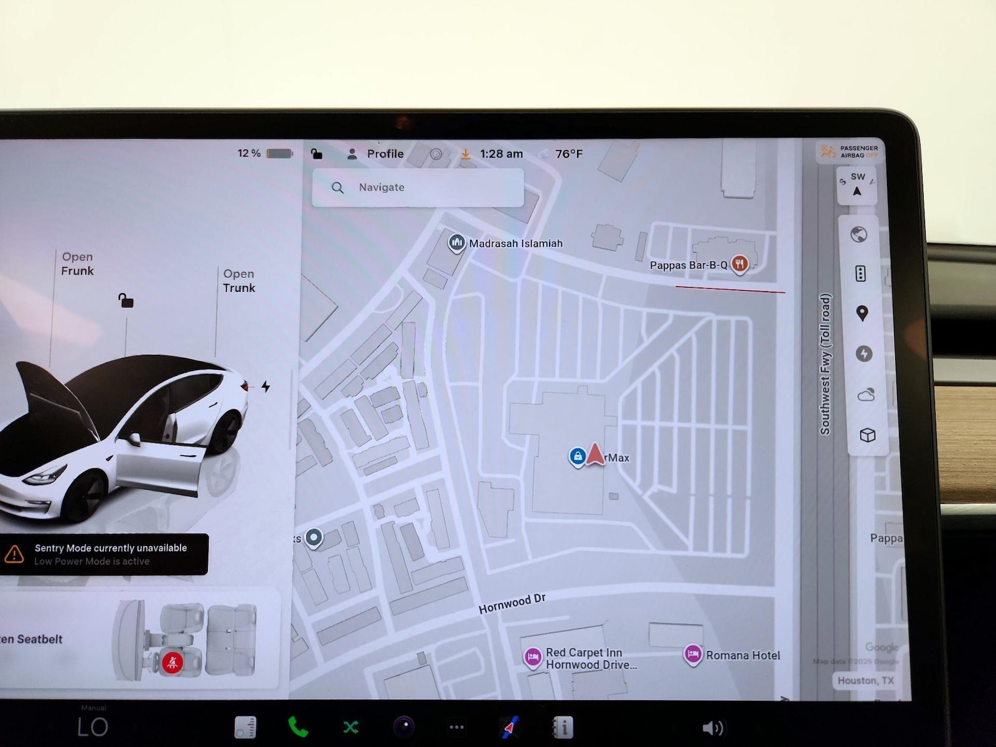Toggle satellite view with the globe icon
This screenshot has width=996, height=747.
pos(859,235)
